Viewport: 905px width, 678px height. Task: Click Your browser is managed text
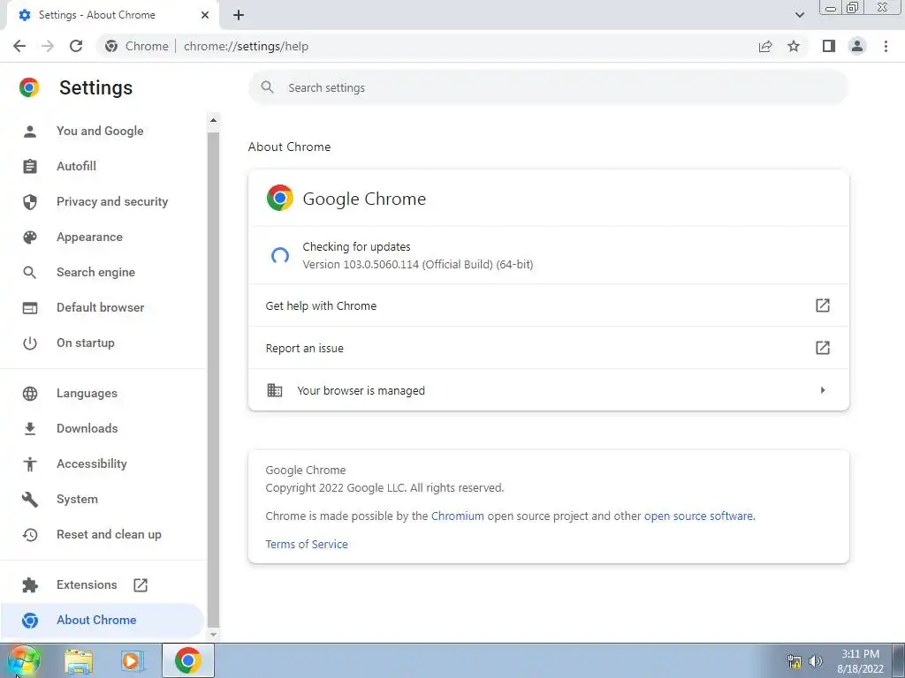pos(361,390)
